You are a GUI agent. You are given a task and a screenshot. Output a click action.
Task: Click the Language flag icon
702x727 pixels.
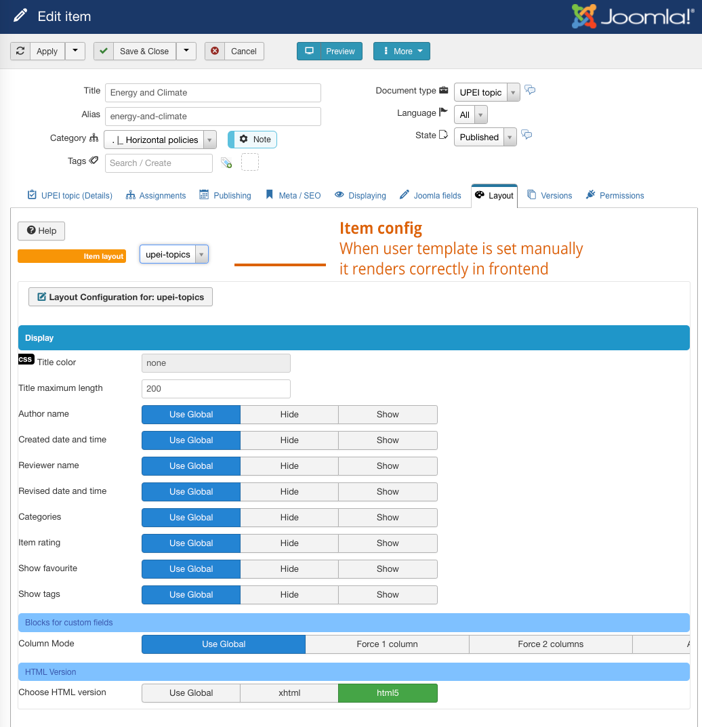(x=443, y=112)
